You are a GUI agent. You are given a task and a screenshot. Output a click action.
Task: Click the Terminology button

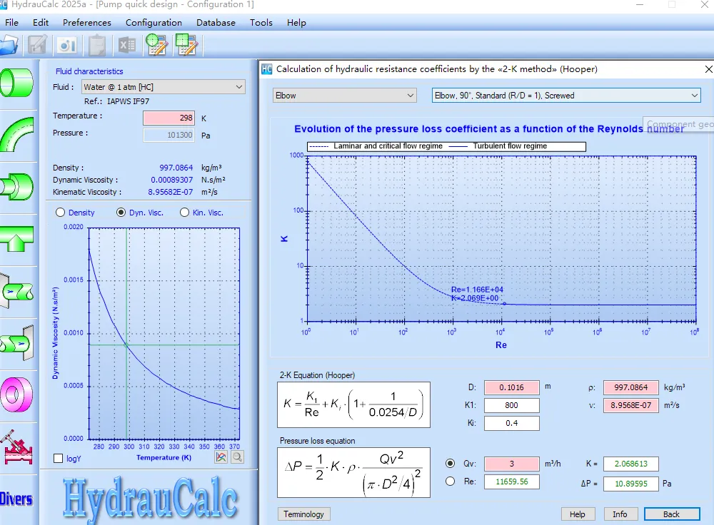pos(303,514)
